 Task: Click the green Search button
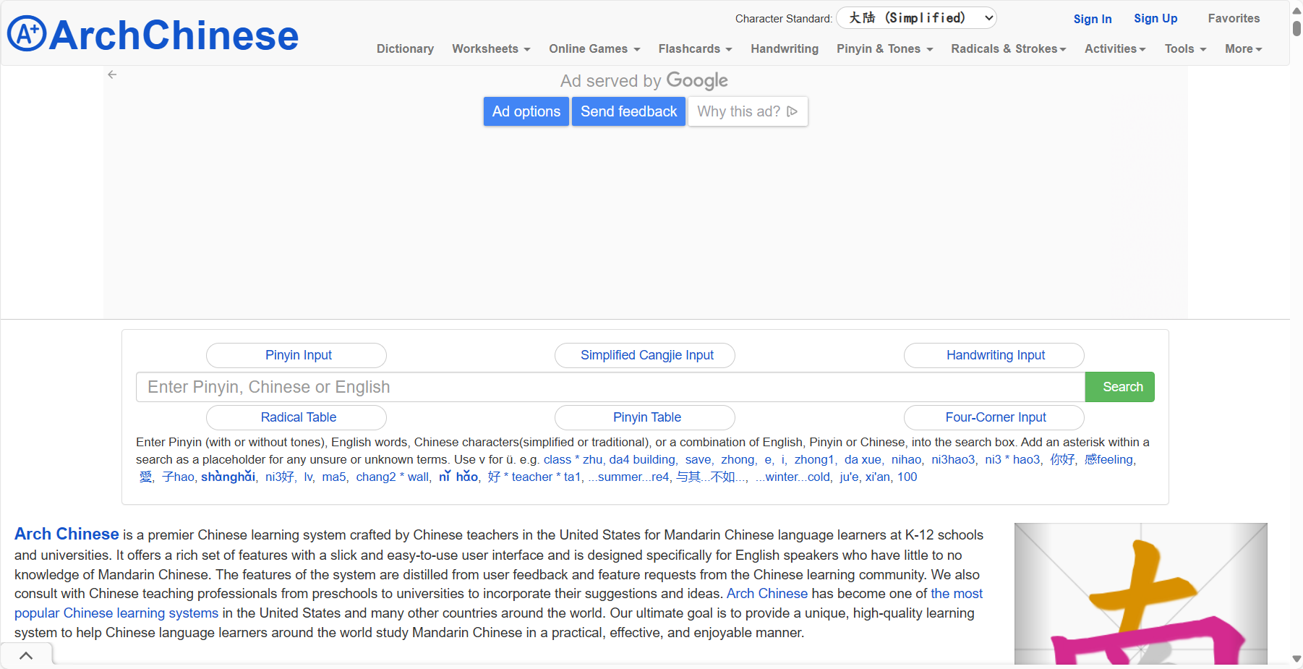1120,387
